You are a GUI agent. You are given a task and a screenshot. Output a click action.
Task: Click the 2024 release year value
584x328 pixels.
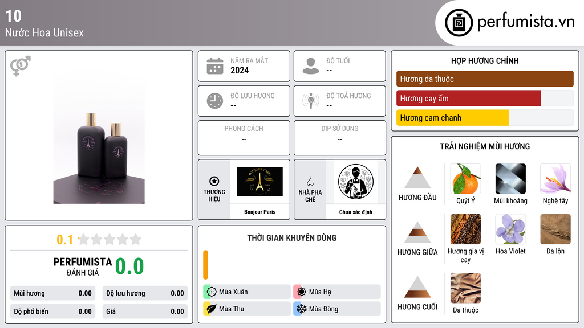coord(240,70)
